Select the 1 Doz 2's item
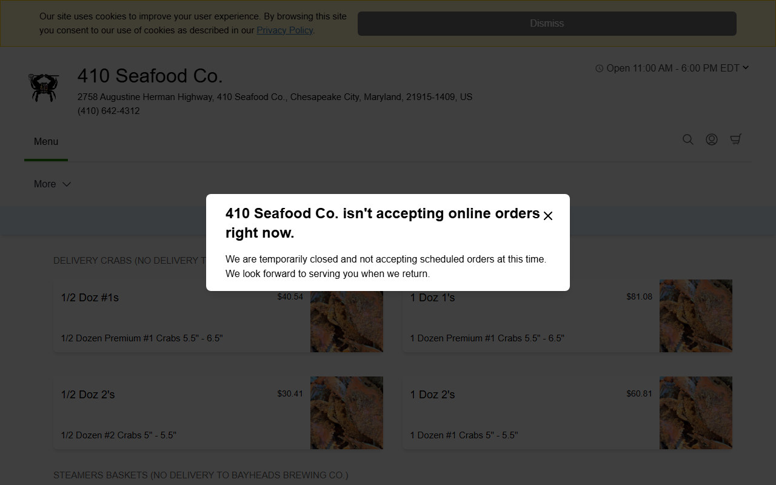 [567, 413]
